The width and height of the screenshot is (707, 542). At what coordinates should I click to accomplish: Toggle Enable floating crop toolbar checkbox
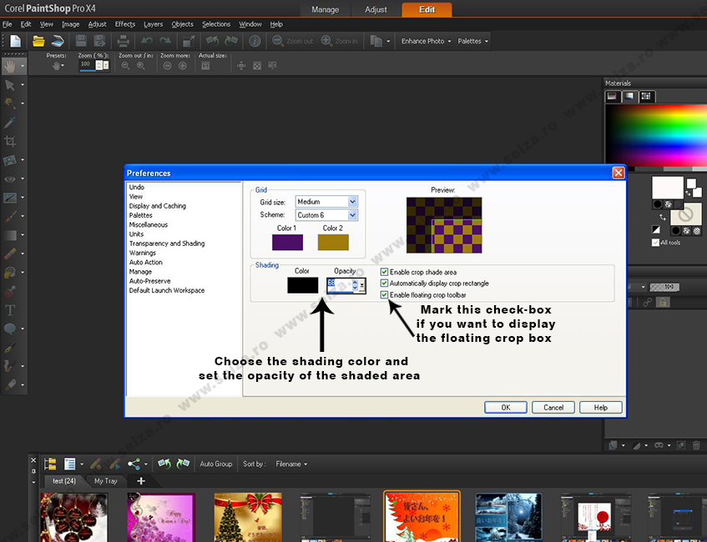click(x=384, y=294)
